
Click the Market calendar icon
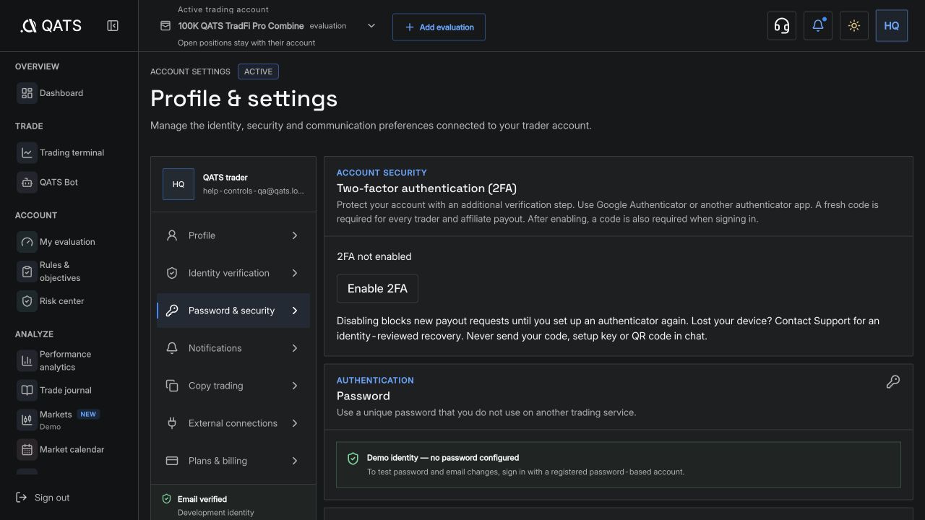click(x=27, y=449)
